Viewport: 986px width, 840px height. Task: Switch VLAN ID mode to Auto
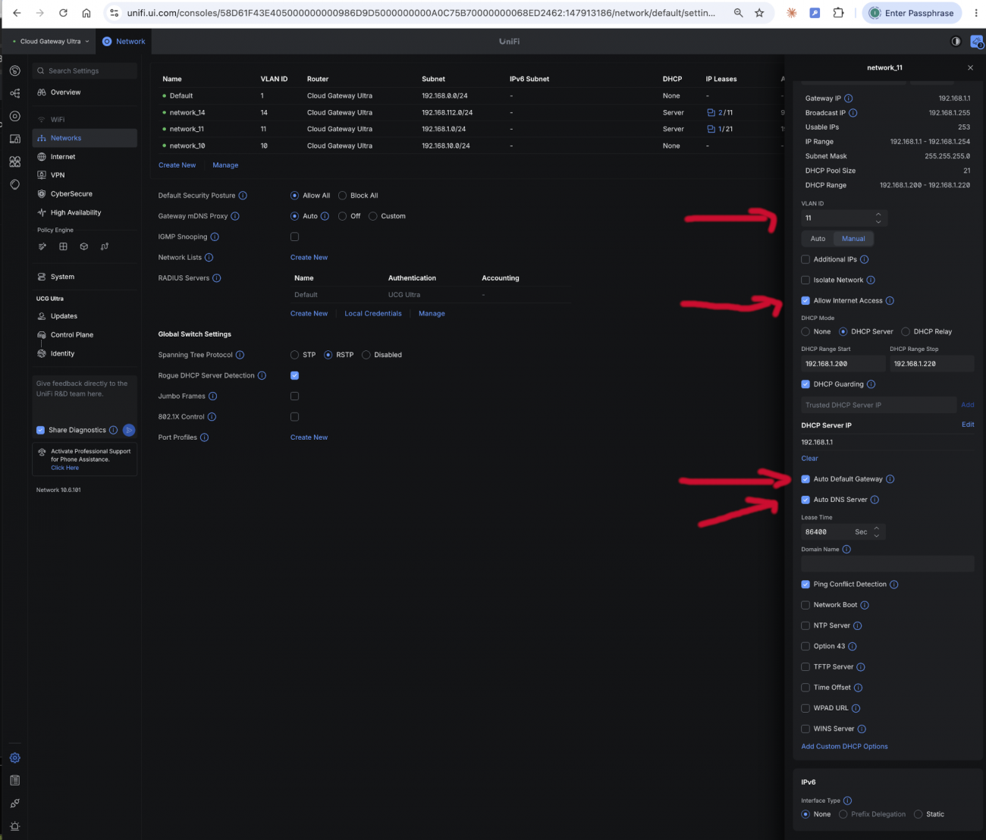tap(818, 238)
